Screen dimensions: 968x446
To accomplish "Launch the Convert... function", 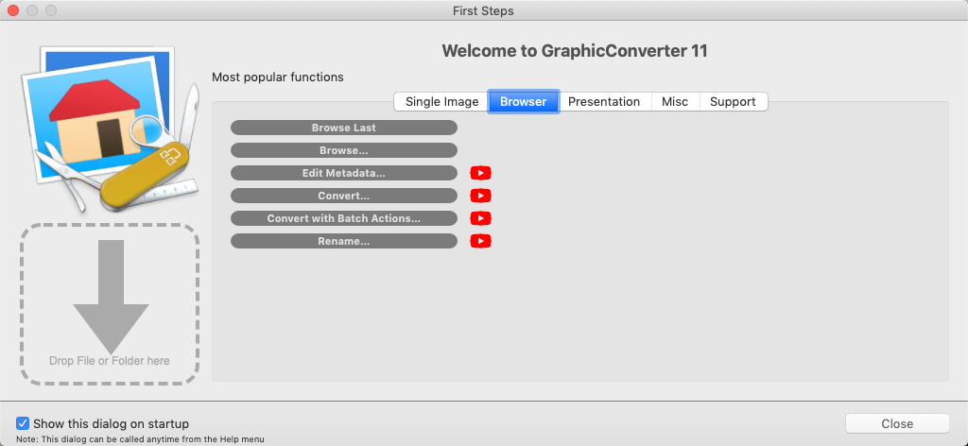I will pos(344,197).
